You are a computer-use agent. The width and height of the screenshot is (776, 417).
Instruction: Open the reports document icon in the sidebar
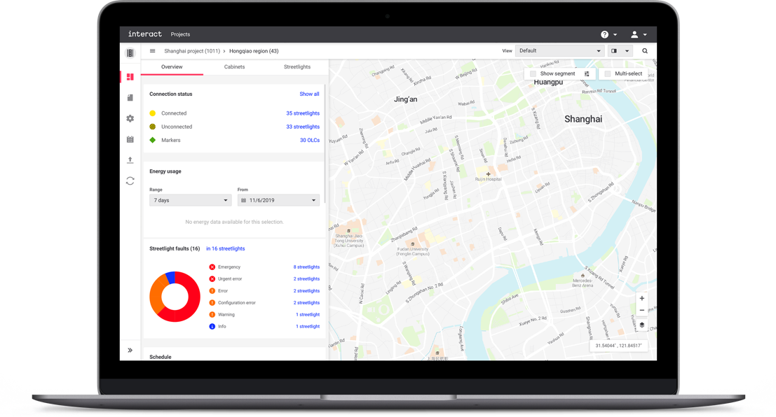tap(130, 98)
